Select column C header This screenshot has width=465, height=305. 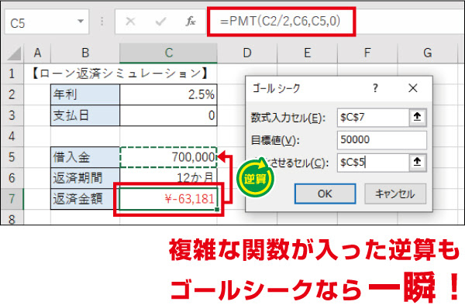pyautogui.click(x=168, y=53)
